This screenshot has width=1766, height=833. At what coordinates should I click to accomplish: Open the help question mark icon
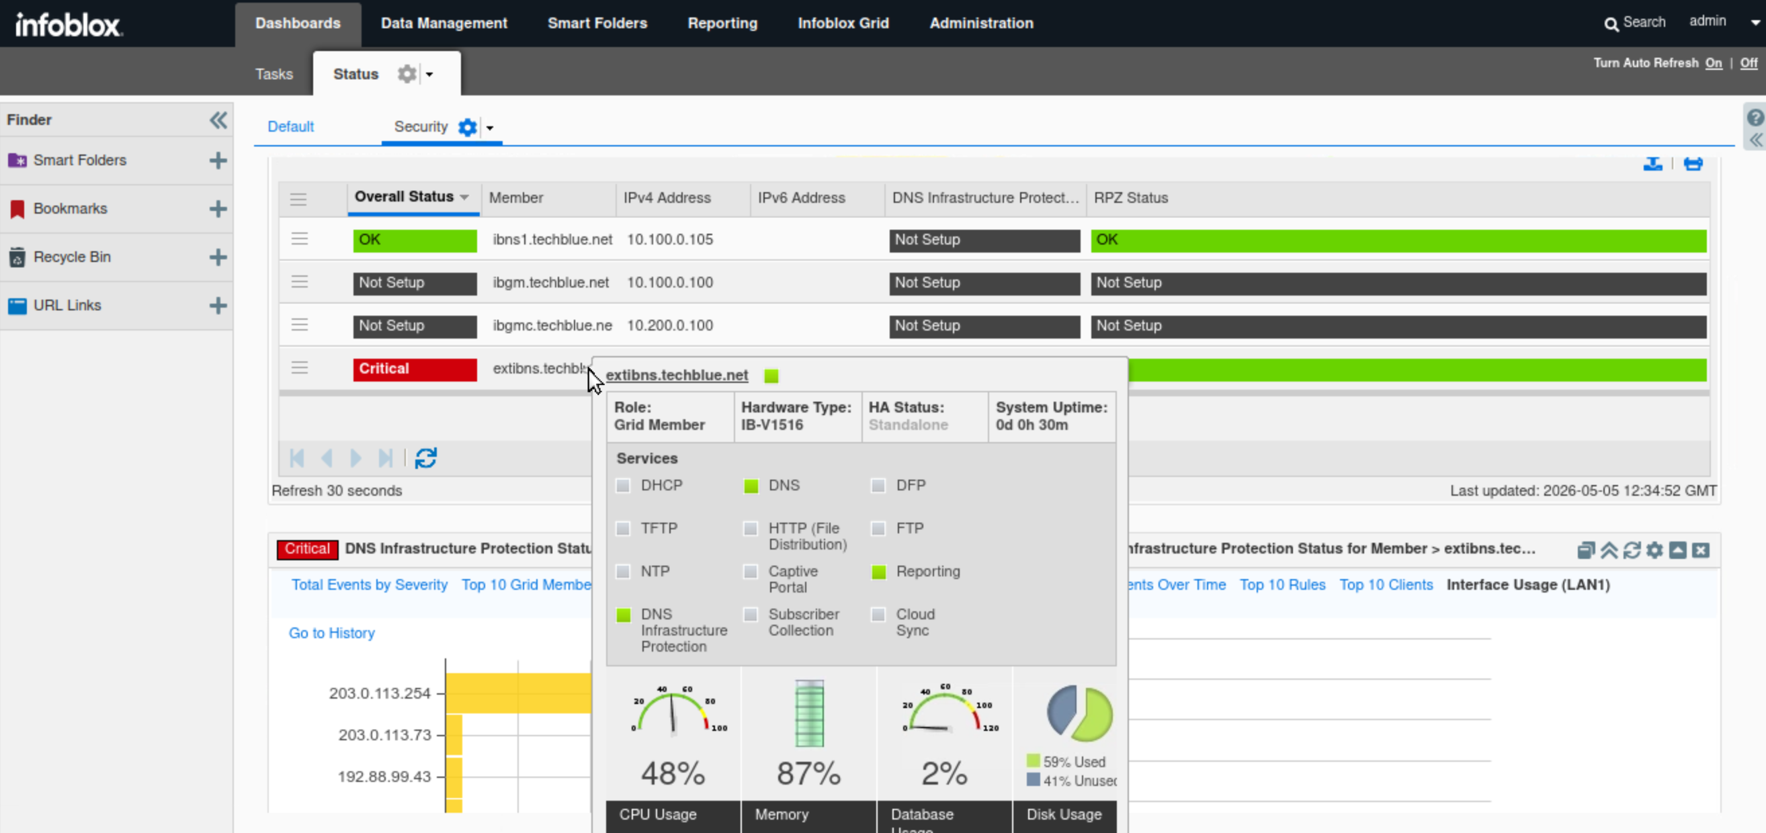[x=1756, y=118]
